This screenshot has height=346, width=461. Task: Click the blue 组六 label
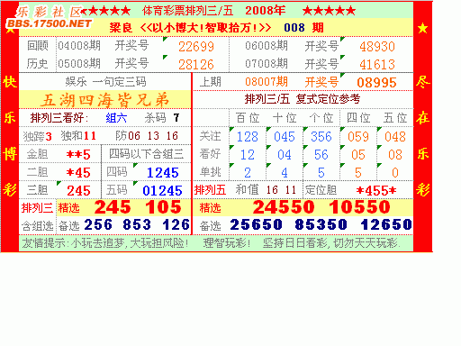pyautogui.click(x=116, y=118)
